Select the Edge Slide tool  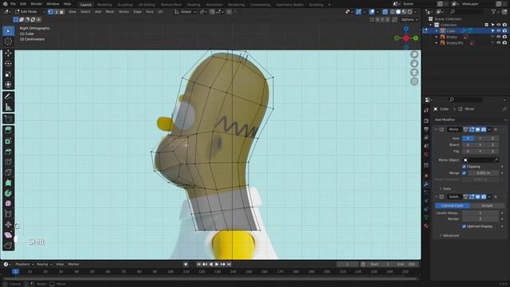[x=8, y=214]
